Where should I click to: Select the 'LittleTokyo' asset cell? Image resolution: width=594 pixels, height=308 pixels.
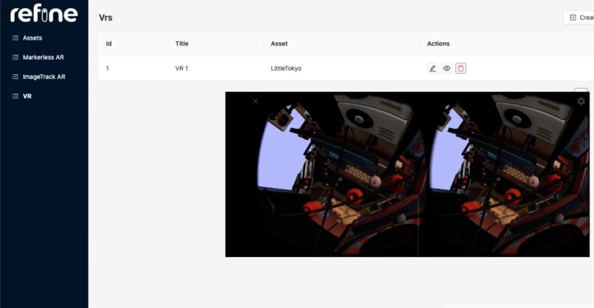(x=286, y=69)
